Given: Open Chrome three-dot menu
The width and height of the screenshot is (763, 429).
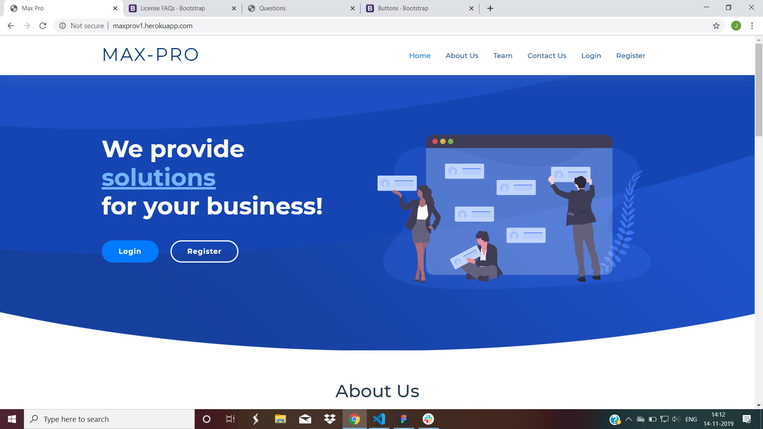Looking at the screenshot, I should pos(752,26).
